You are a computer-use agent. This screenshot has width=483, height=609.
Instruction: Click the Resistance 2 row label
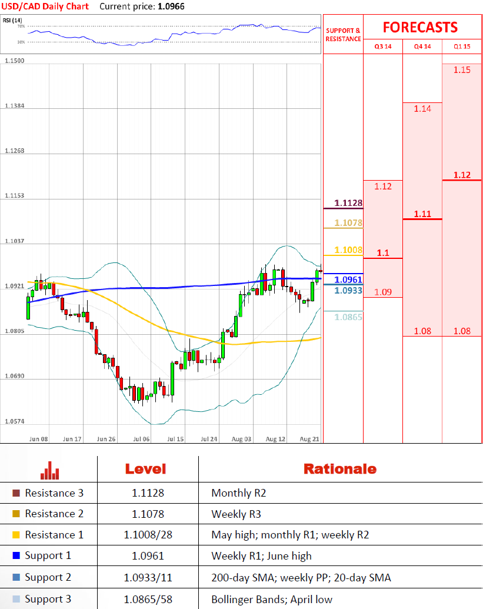[x=54, y=514]
